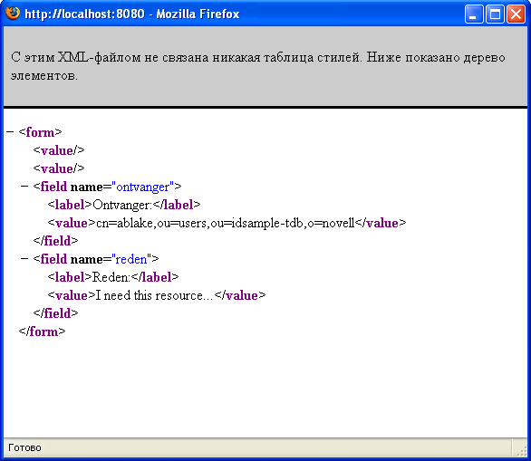The height and width of the screenshot is (461, 531).
Task: Click the gray XML stylesheet notice
Action: click(265, 66)
